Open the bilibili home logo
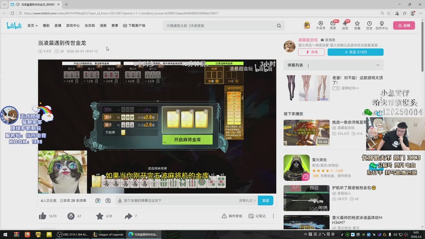This screenshot has width=425, height=239. (x=14, y=25)
